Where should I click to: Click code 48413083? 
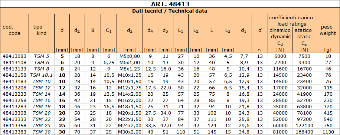tap(14, 56)
